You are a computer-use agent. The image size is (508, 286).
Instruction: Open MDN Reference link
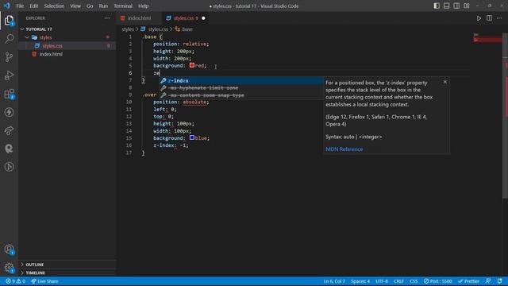click(x=344, y=149)
